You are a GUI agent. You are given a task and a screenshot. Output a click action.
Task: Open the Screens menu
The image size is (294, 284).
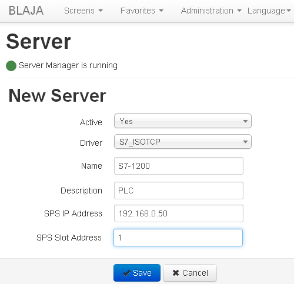pos(83,11)
